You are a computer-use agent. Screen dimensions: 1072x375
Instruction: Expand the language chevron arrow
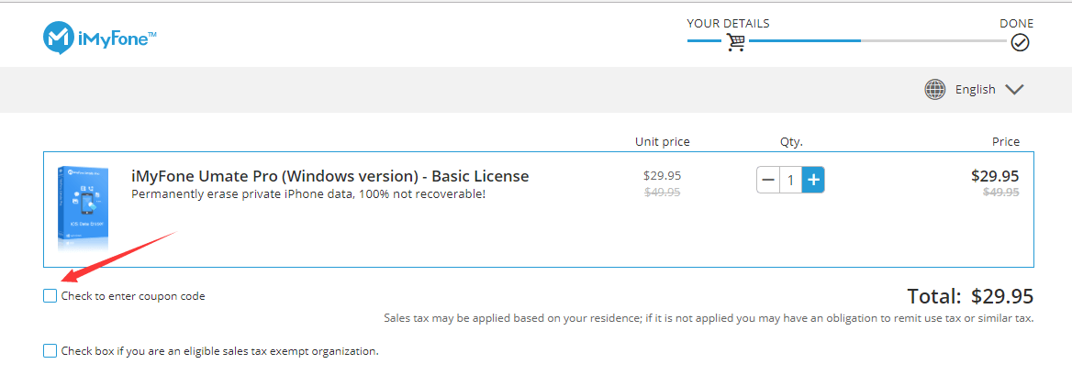tap(1013, 89)
